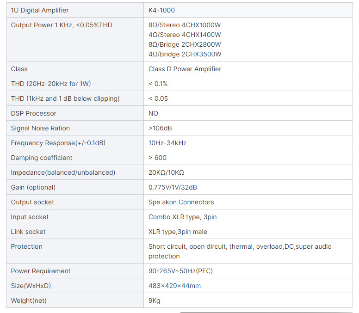Click the "Link socket" row label
Screen dimensions: 359x313
pos(28,232)
